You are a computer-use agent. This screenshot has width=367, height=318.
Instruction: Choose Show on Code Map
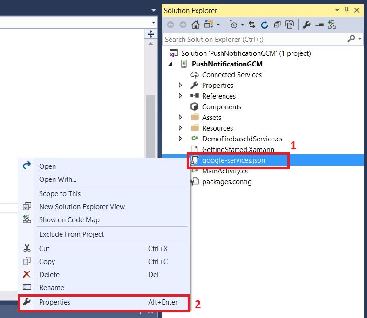(x=104, y=220)
